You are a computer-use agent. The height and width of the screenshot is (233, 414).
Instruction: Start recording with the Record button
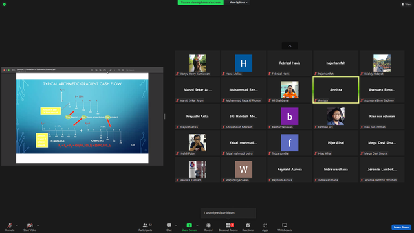(x=208, y=227)
